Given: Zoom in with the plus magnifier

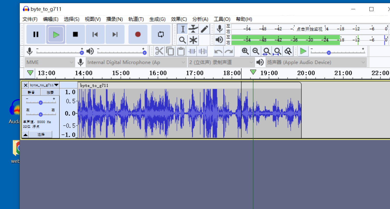Looking at the screenshot, I should pos(245,51).
